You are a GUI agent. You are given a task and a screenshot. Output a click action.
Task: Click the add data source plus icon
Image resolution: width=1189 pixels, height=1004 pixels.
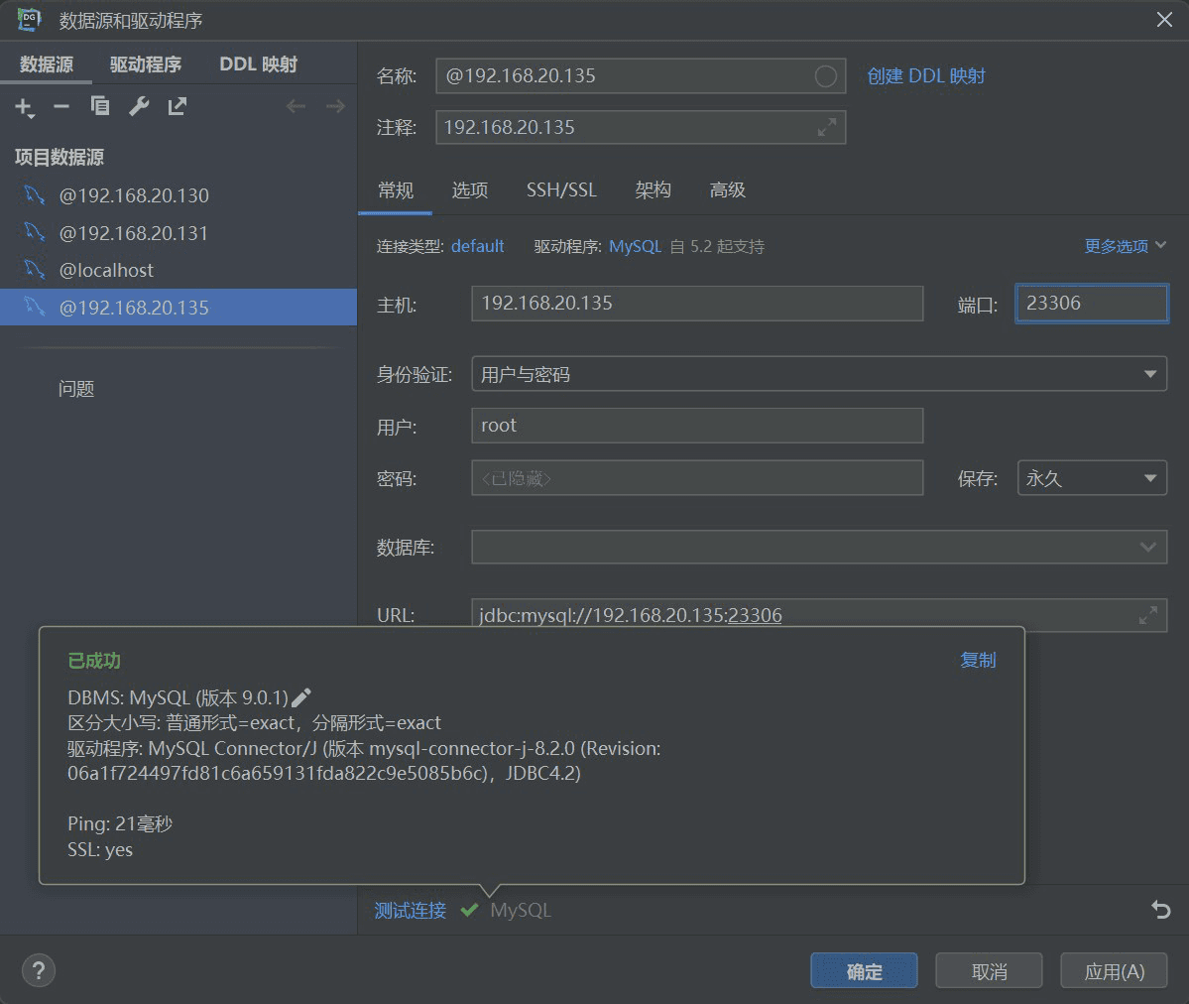click(24, 107)
